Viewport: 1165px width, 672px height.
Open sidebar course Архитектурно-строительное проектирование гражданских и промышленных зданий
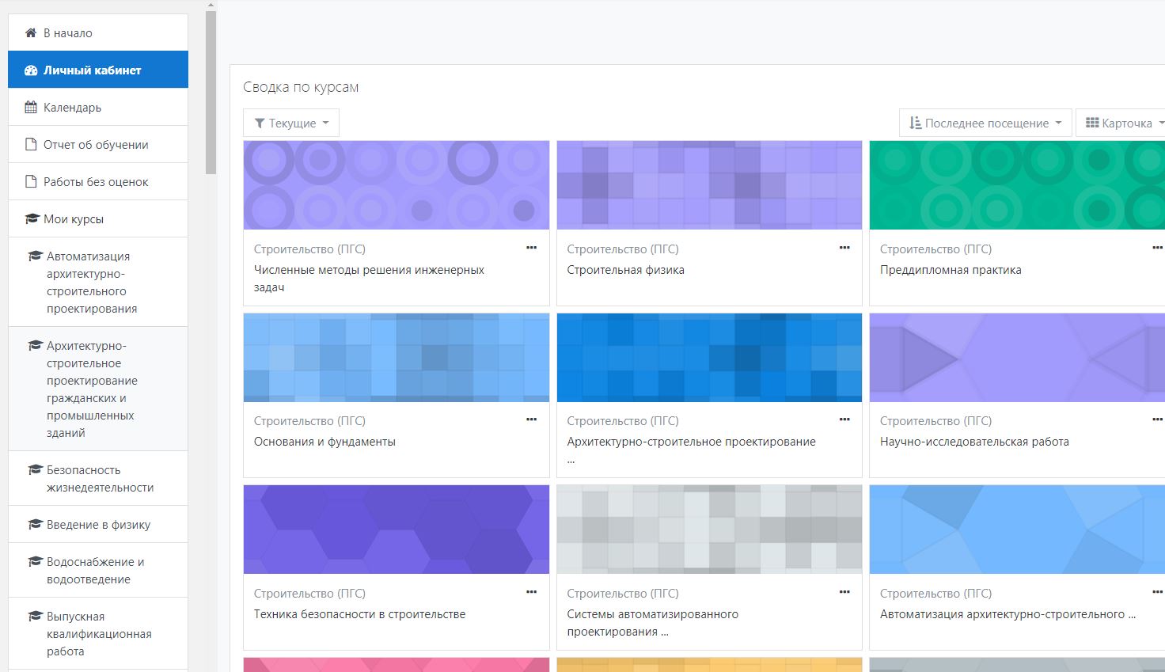point(98,389)
